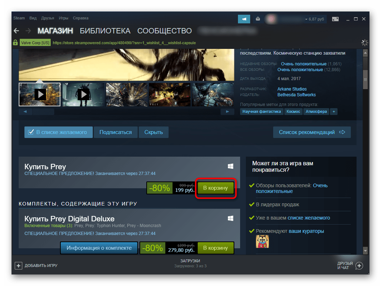Click 279,80 руб. price text
This screenshot has width=381, height=286.
pyautogui.click(x=181, y=250)
